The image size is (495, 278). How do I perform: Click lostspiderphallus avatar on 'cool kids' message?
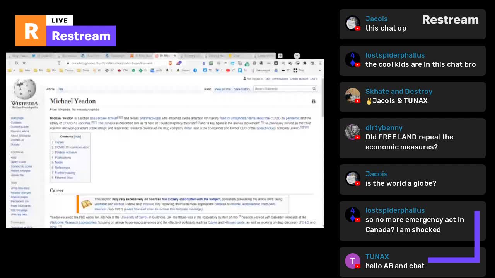coord(353,59)
